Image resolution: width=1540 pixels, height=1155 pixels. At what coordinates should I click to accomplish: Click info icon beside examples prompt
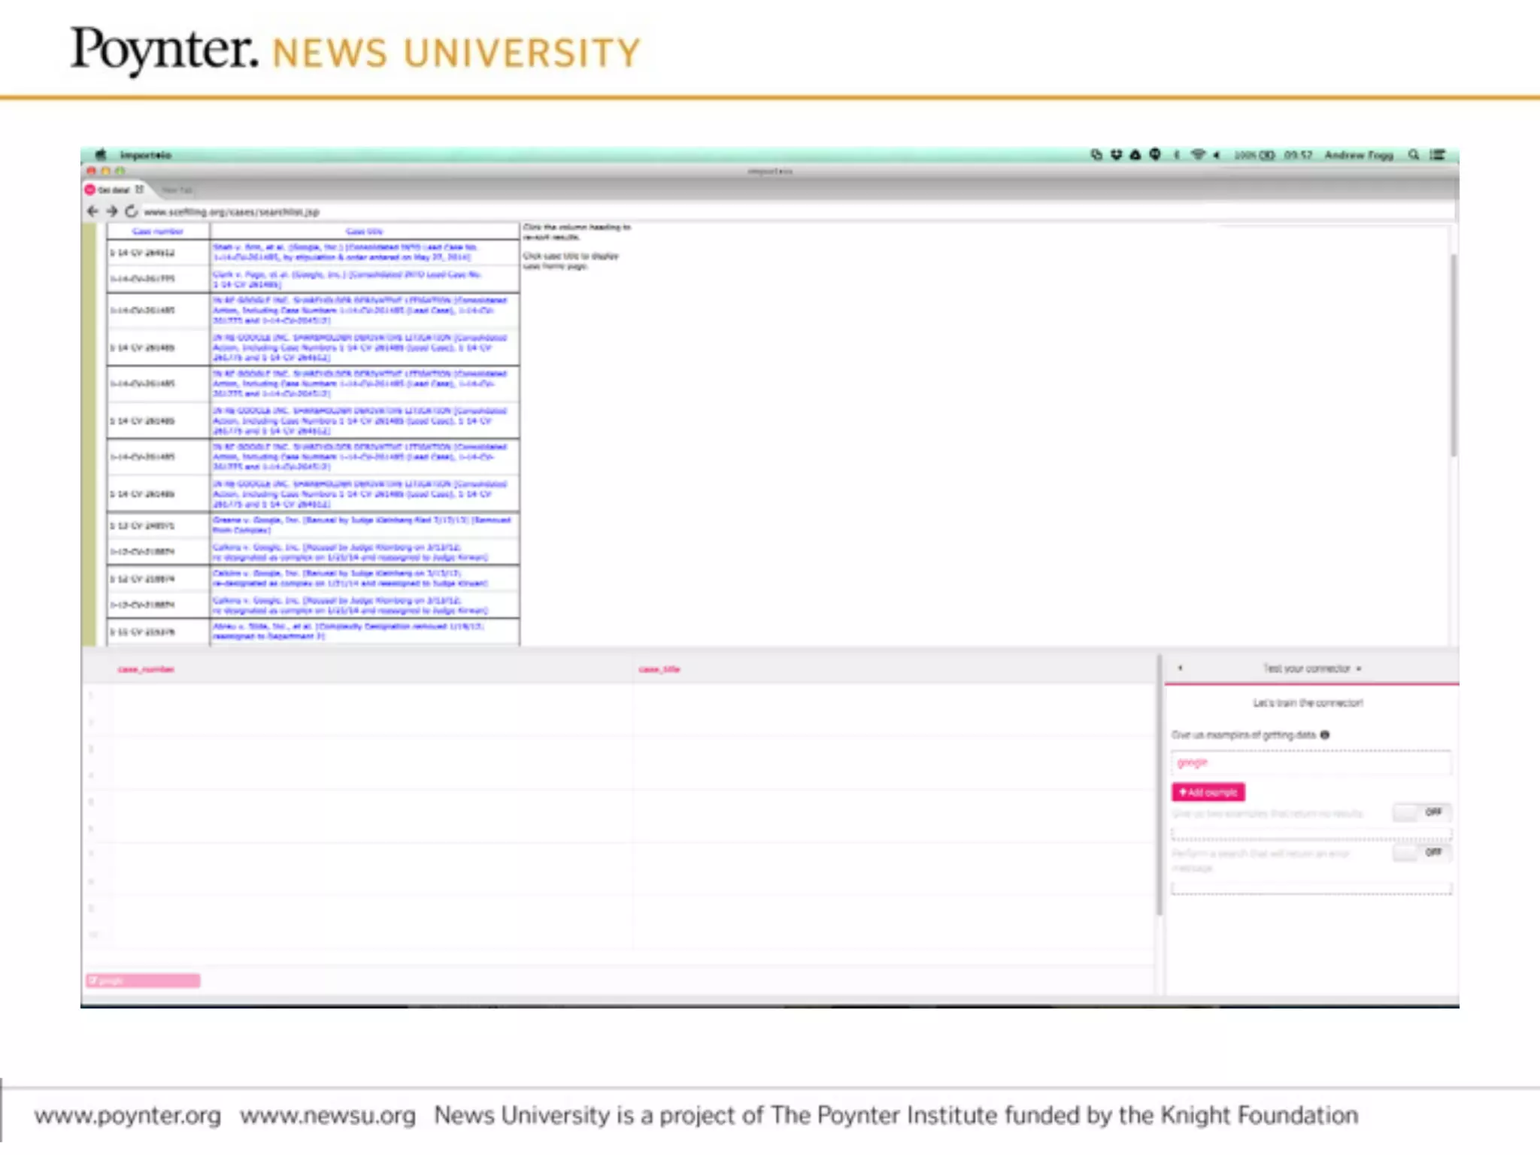(1325, 735)
